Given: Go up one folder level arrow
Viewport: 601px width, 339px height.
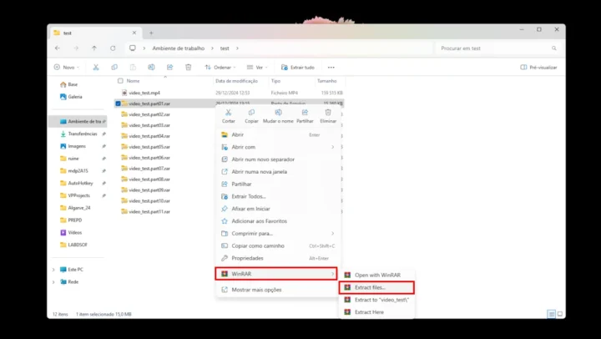Looking at the screenshot, I should (x=94, y=48).
